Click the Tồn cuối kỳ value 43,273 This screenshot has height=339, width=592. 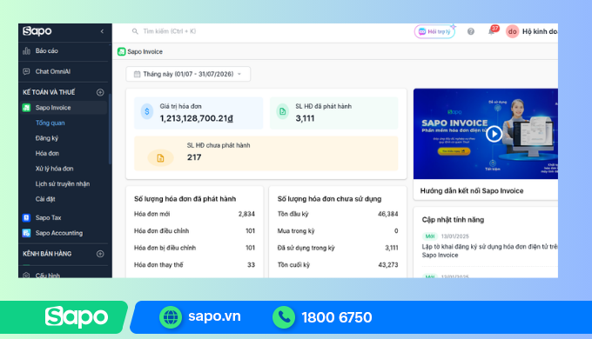(x=387, y=265)
